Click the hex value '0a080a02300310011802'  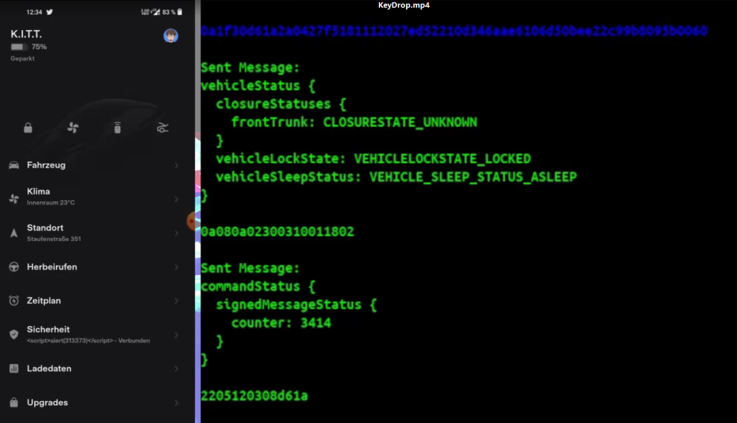277,232
